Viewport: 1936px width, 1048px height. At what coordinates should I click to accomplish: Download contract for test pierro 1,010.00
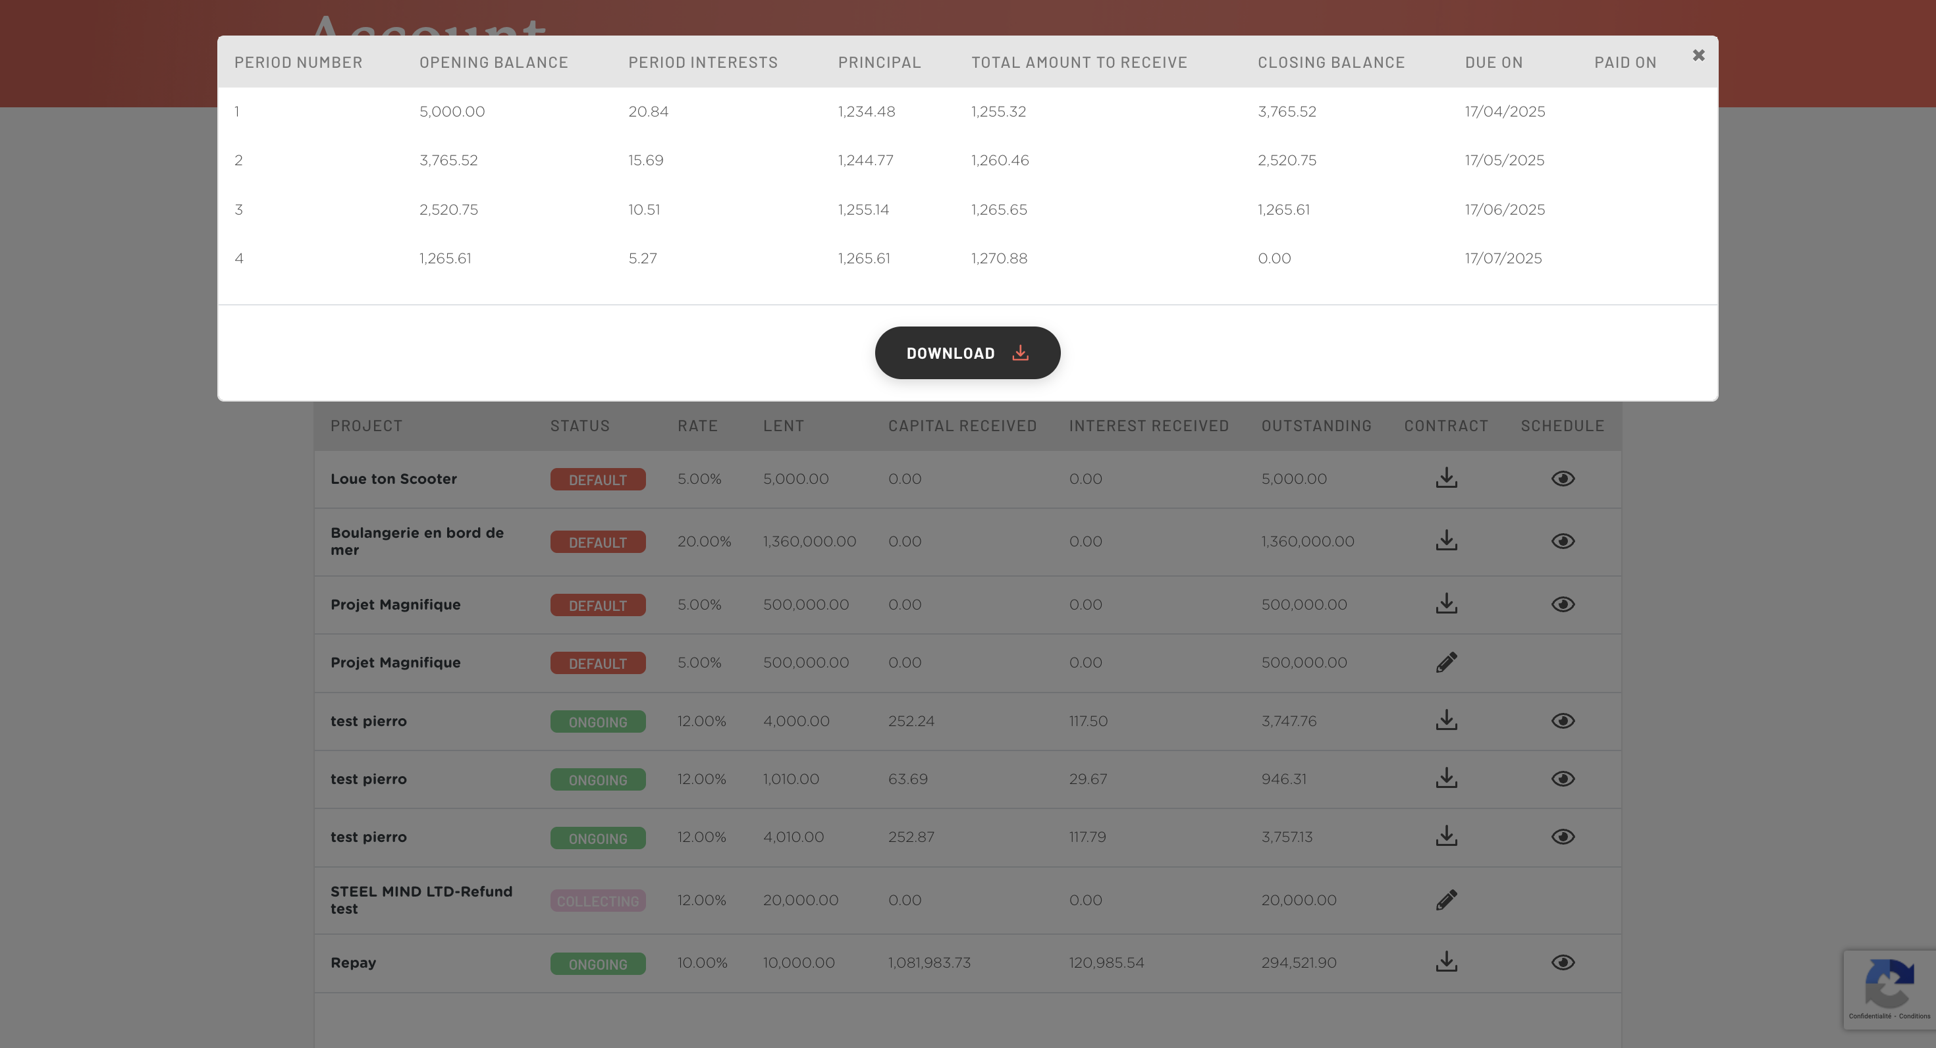point(1446,778)
